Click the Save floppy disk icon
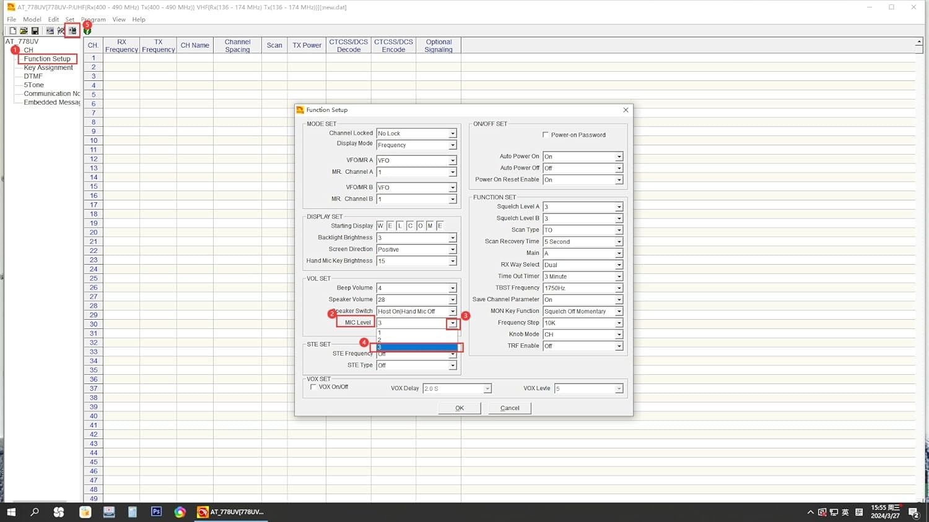929x522 pixels. tap(35, 31)
